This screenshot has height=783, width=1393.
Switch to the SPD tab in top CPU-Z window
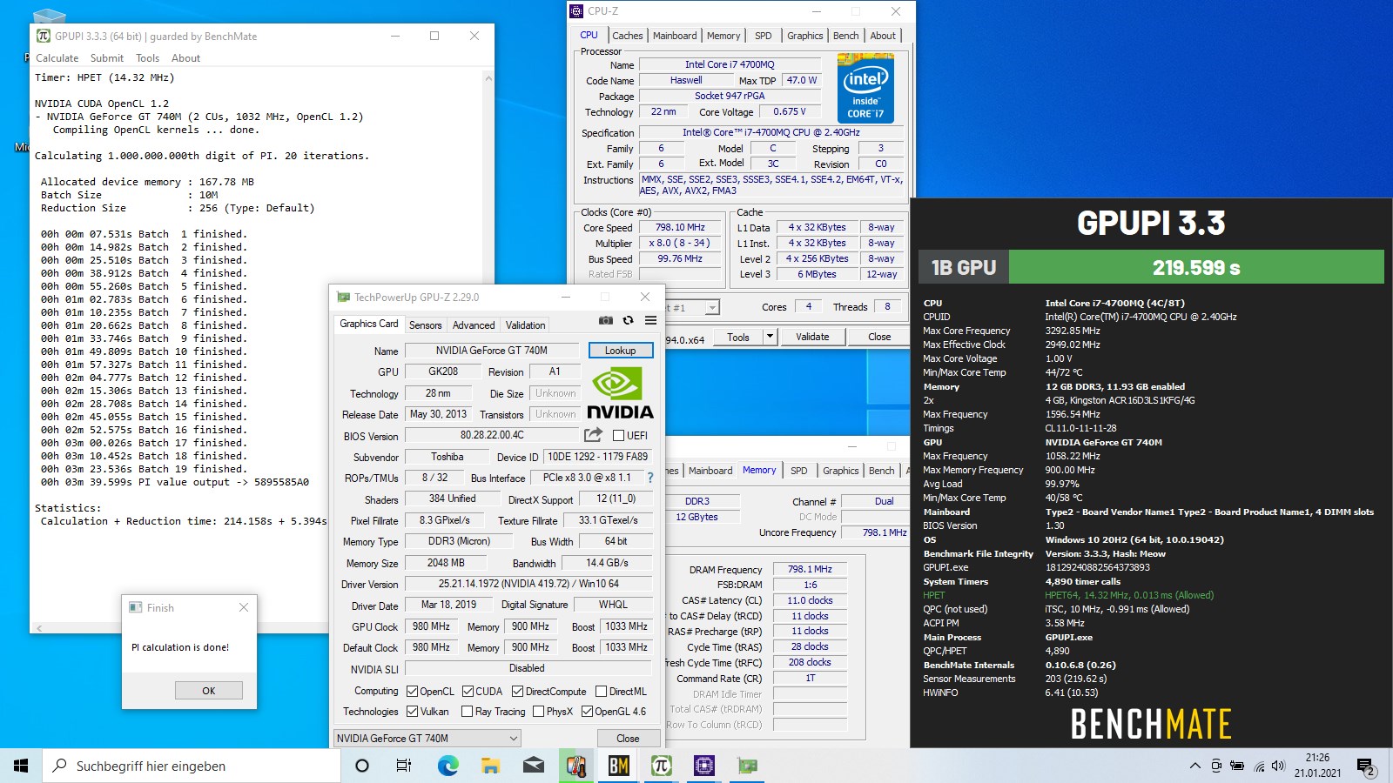[764, 36]
